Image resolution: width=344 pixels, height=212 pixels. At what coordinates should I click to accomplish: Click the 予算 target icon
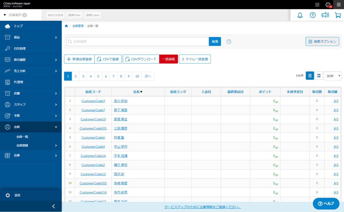(x=8, y=116)
